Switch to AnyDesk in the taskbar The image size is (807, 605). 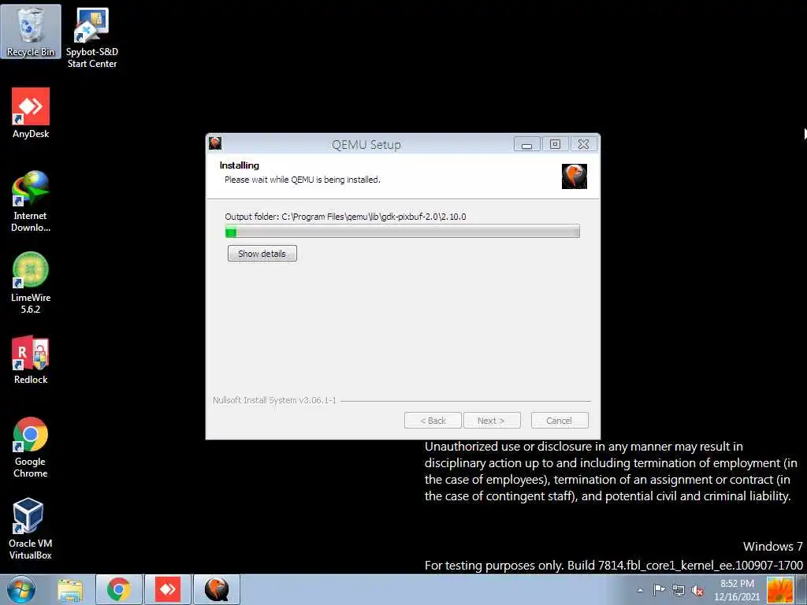tap(167, 589)
